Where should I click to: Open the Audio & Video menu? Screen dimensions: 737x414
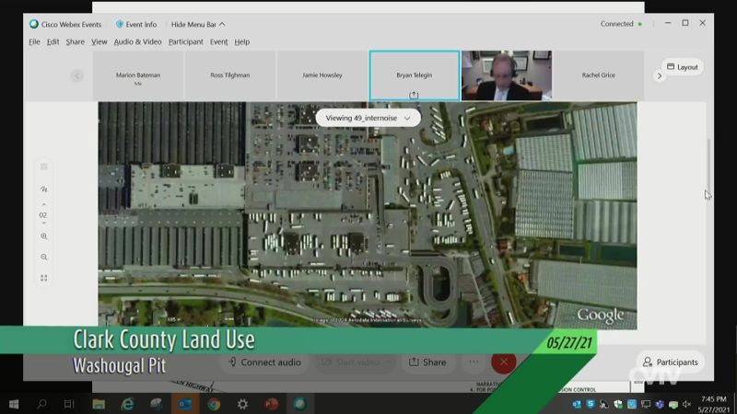[137, 41]
